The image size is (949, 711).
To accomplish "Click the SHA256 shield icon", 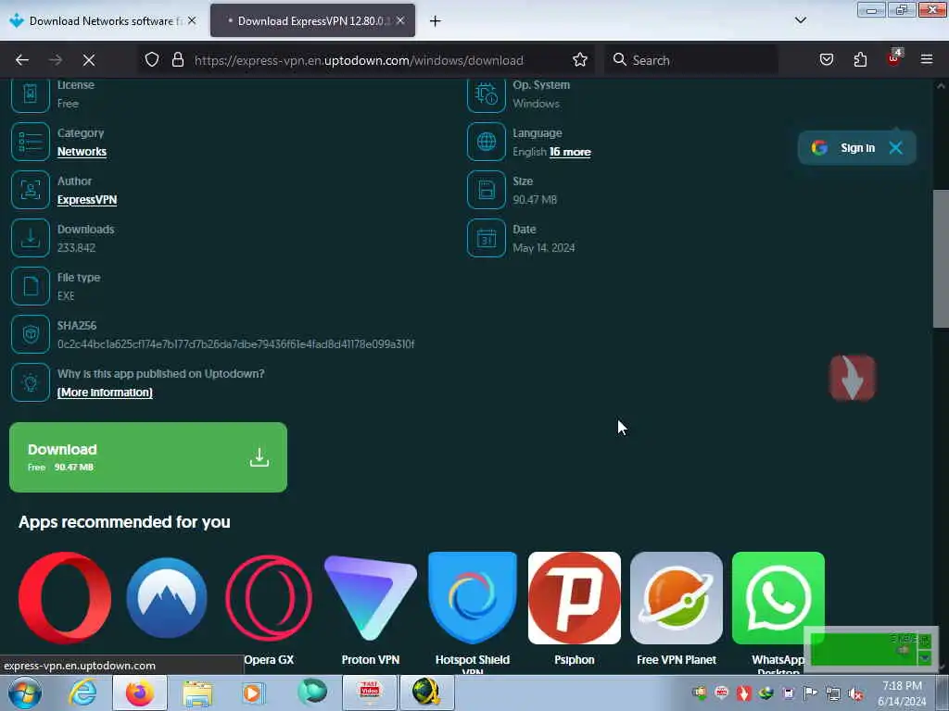I will (31, 334).
